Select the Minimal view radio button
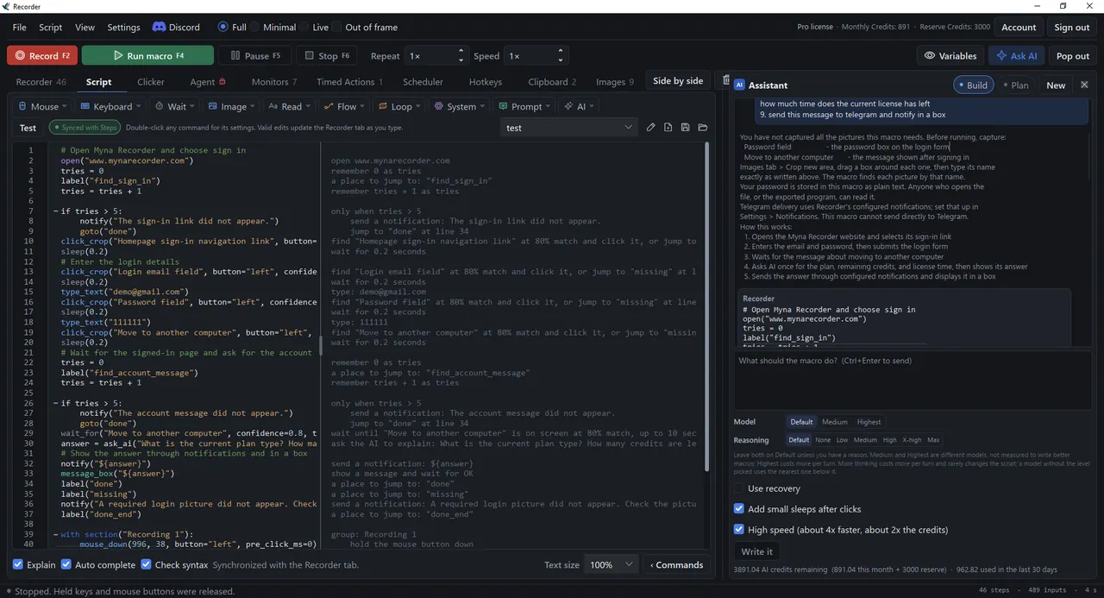 (x=273, y=27)
